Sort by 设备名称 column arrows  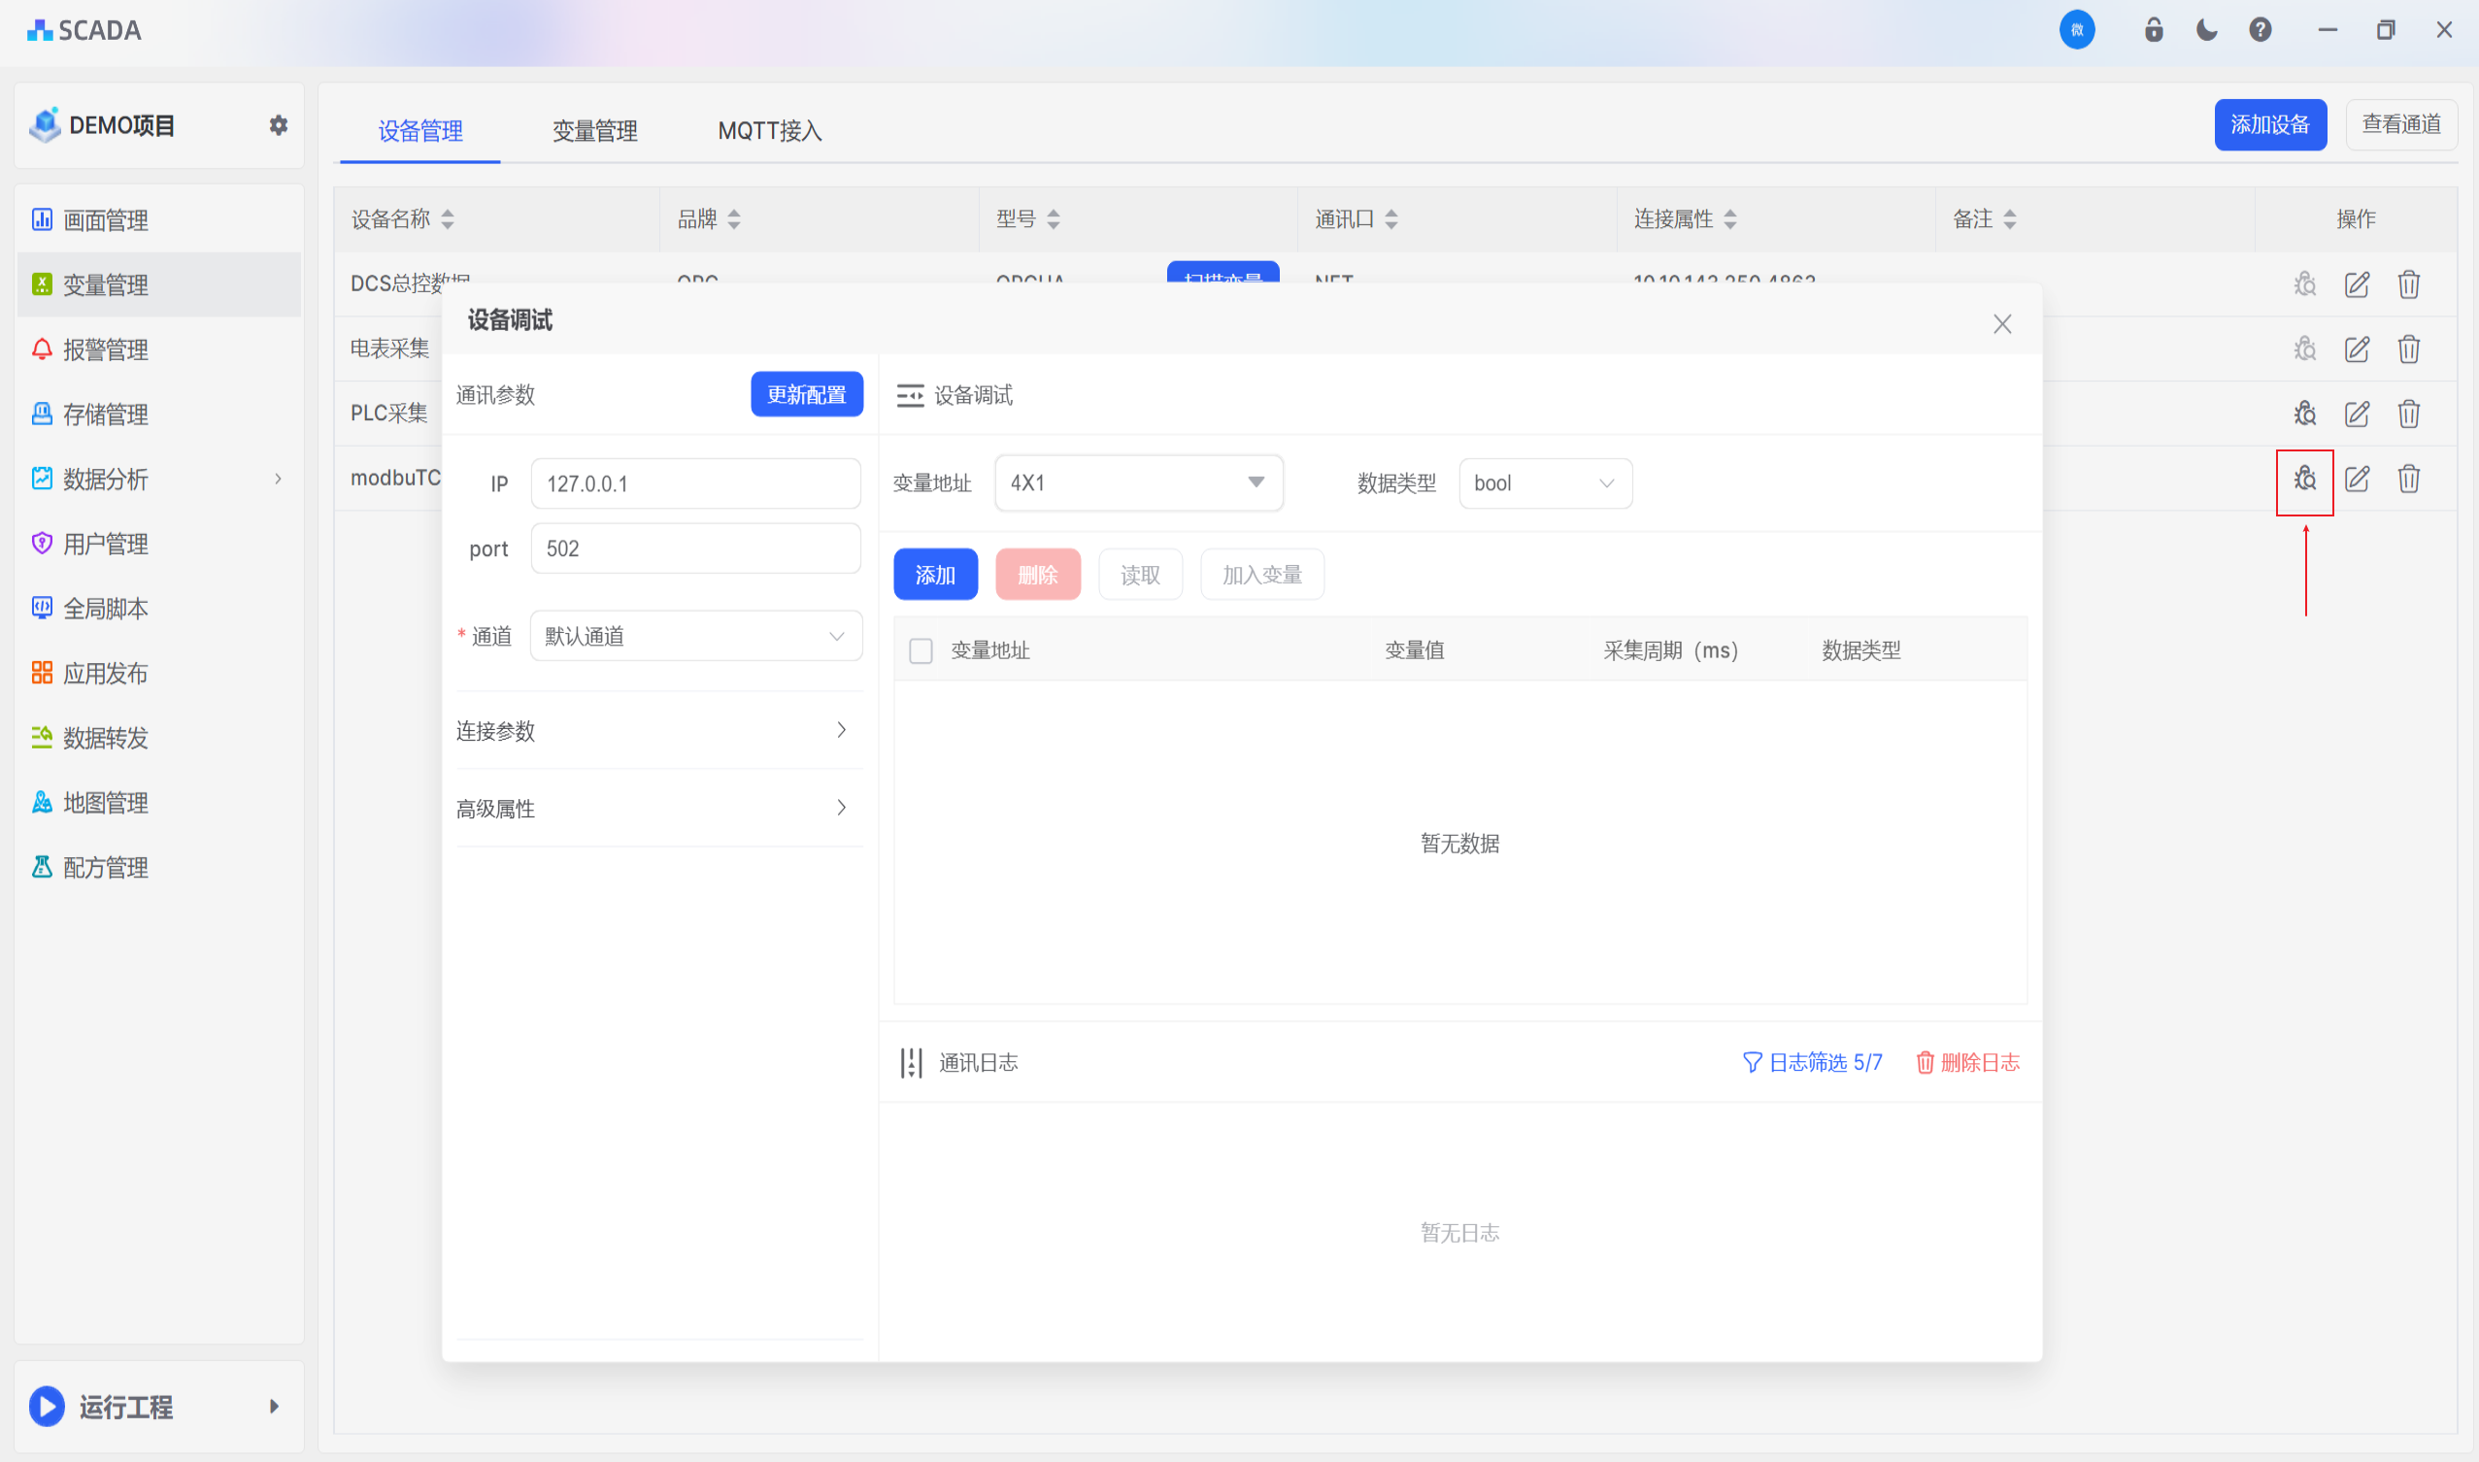(448, 218)
